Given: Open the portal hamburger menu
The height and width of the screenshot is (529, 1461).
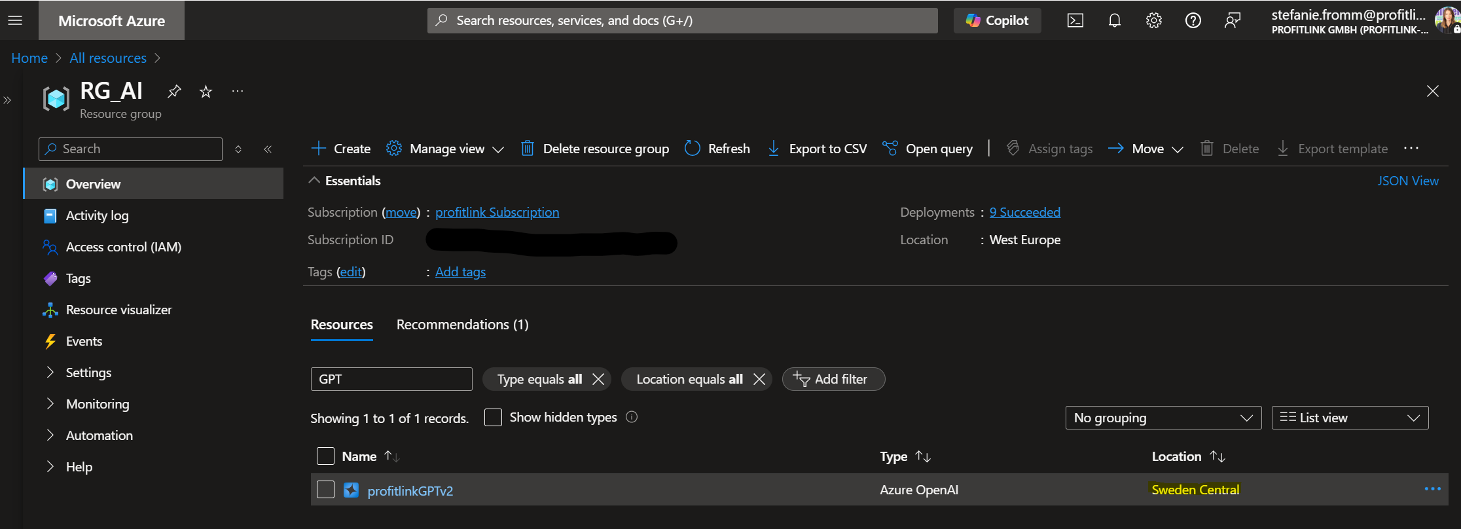Looking at the screenshot, I should click(x=15, y=20).
